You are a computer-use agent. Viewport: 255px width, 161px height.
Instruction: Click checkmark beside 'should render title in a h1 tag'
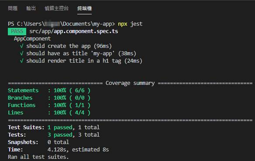click(22, 61)
